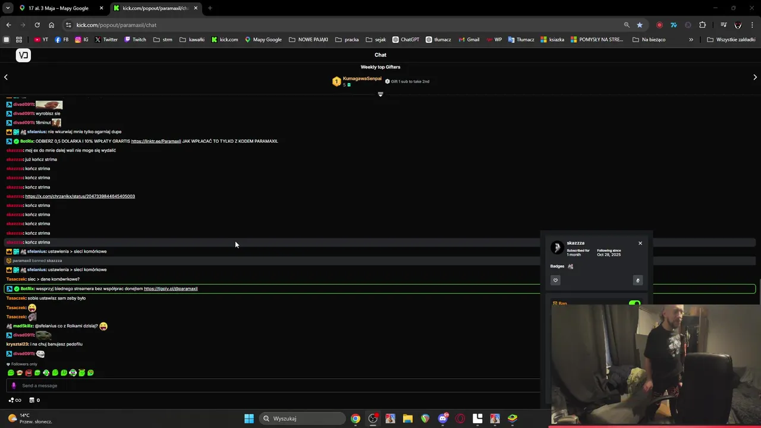Viewport: 761px width, 428px height.
Task: Open Wszystkie zakładki folder
Action: pos(731,40)
